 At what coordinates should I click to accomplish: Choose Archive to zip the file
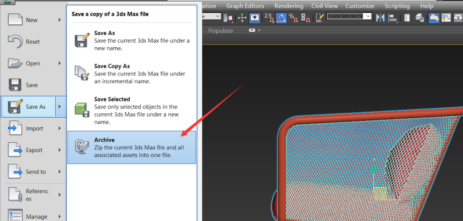click(131, 147)
